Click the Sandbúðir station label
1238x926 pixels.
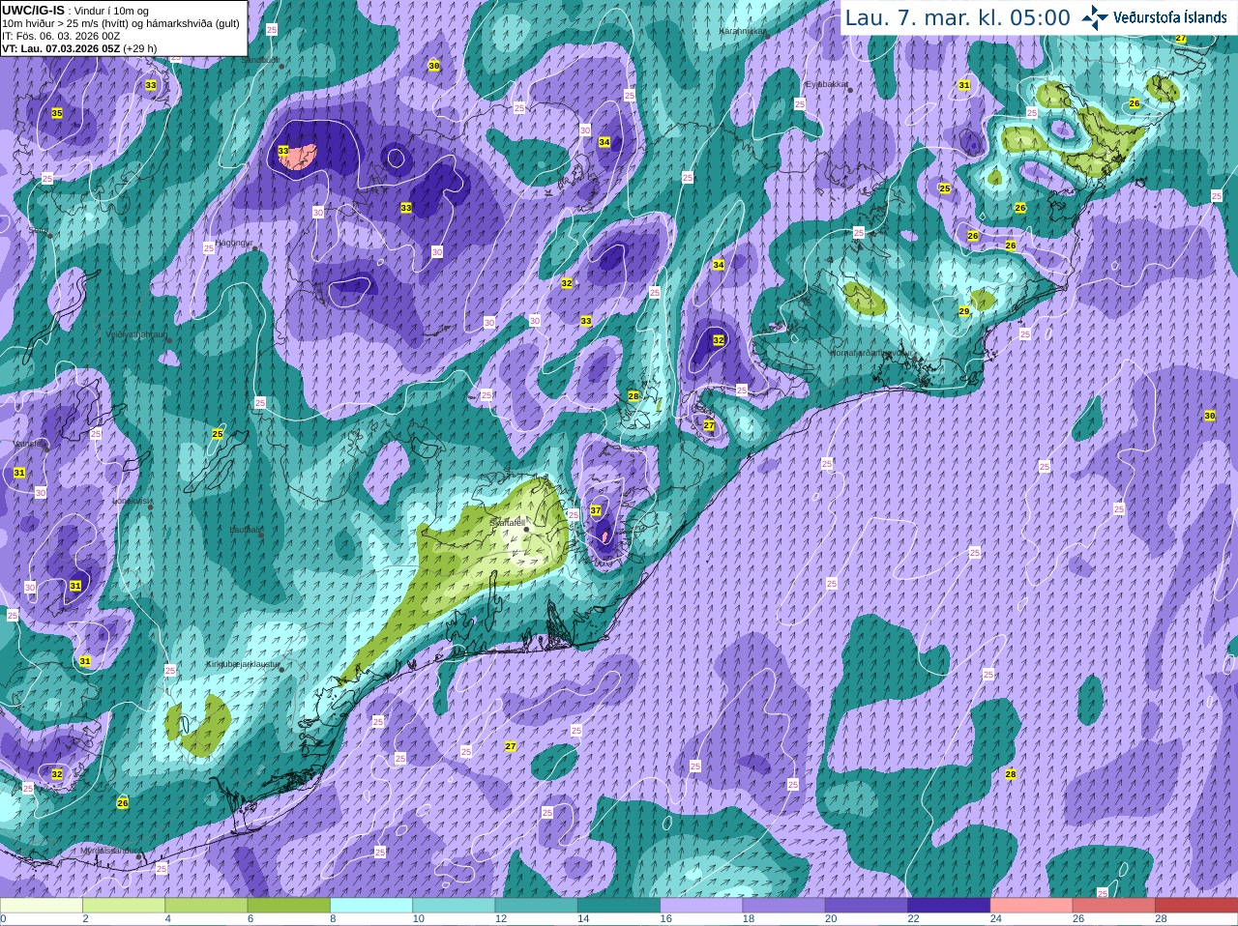258,60
